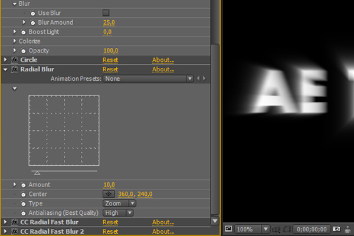Image resolution: width=354 pixels, height=236 pixels.
Task: Open grid and guide options icon
Action: coord(276,230)
